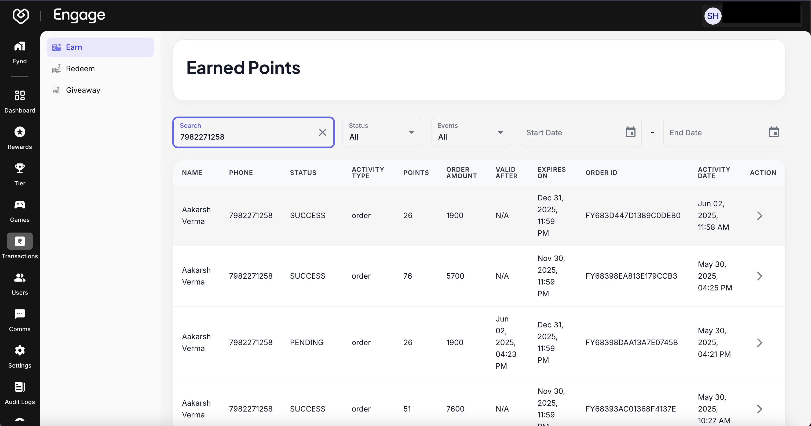The width and height of the screenshot is (811, 426).
Task: Click the STATUS column header
Action: (x=303, y=173)
